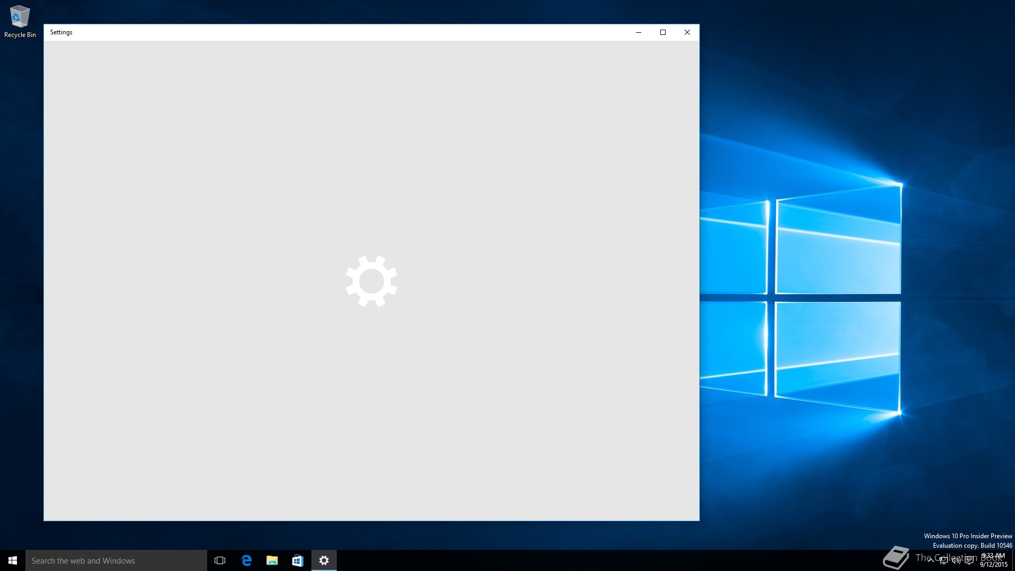The height and width of the screenshot is (571, 1015).
Task: Open the Start menu
Action: tap(13, 560)
